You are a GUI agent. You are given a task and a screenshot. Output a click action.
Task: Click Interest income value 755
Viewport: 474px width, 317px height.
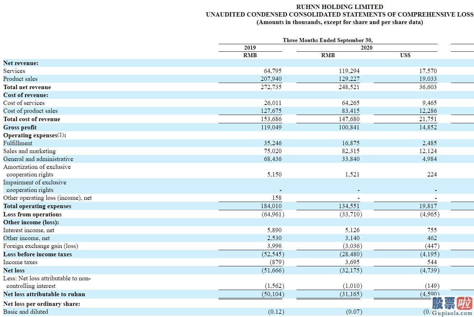point(432,230)
